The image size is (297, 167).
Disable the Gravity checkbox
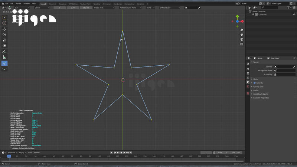click(x=255, y=83)
